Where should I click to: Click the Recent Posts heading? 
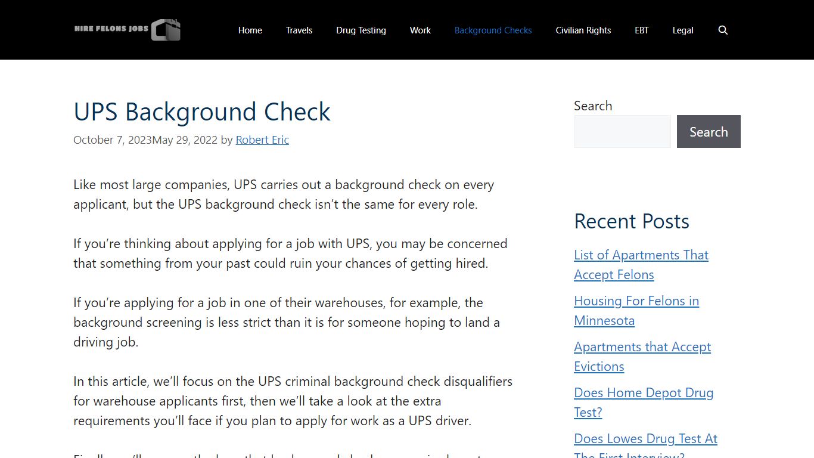pos(632,221)
